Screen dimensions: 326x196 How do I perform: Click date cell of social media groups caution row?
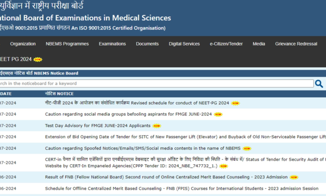(8, 114)
